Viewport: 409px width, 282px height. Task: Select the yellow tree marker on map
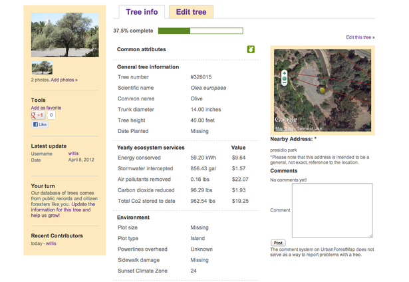click(x=323, y=90)
